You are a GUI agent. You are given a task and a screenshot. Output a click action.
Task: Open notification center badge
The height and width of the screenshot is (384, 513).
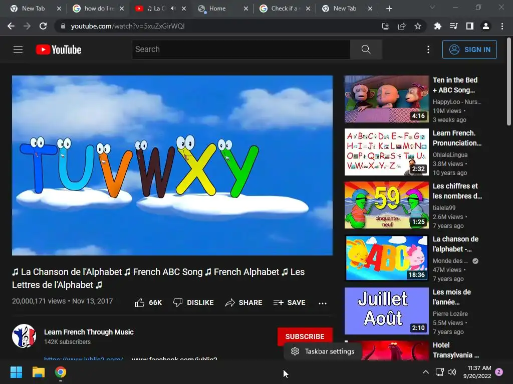tap(499, 372)
